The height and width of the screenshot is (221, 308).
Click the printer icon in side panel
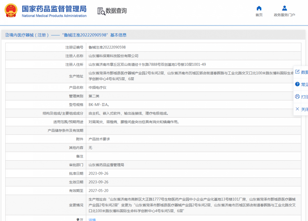point(298,97)
